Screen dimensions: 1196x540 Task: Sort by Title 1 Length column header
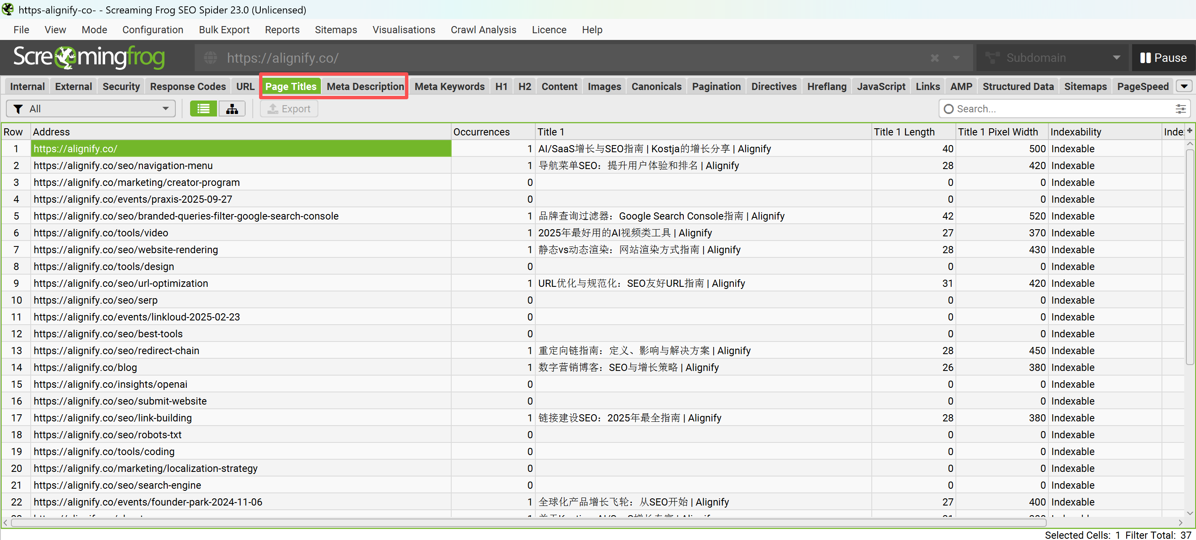pyautogui.click(x=903, y=132)
